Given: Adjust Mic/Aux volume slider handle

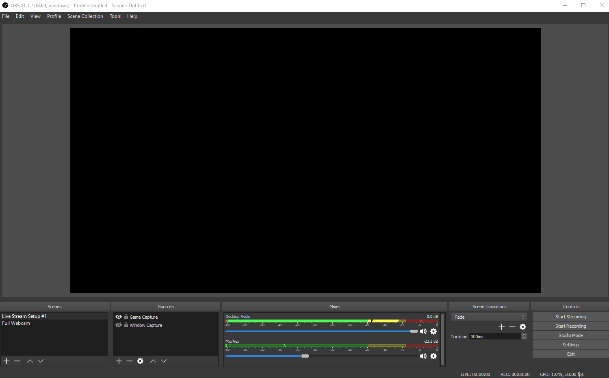Looking at the screenshot, I should coord(305,356).
